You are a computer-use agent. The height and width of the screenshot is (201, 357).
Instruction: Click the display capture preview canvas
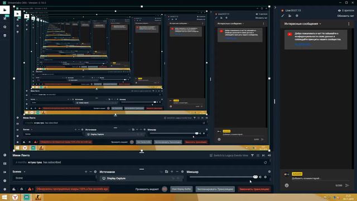click(x=142, y=78)
